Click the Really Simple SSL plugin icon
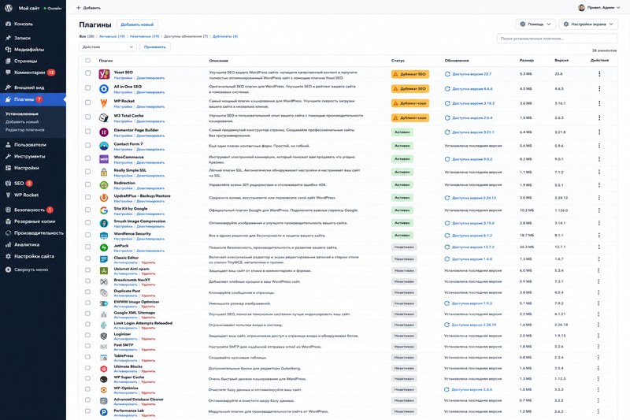The image size is (630, 420). pos(104,172)
